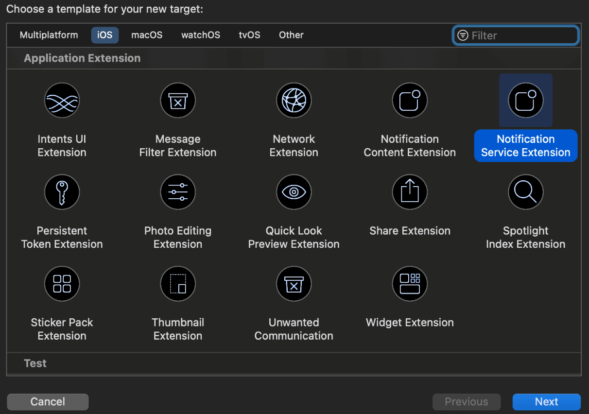This screenshot has width=589, height=414.
Task: Select the Intents UI Extension icon
Action: tap(62, 101)
